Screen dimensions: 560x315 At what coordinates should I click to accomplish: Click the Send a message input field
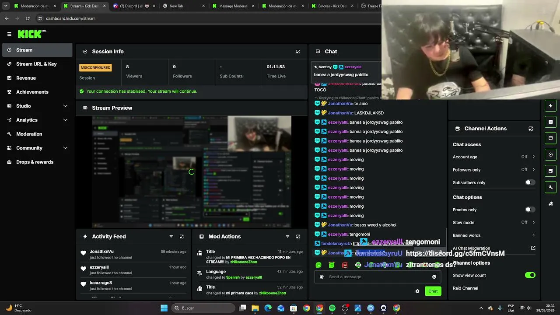click(377, 277)
